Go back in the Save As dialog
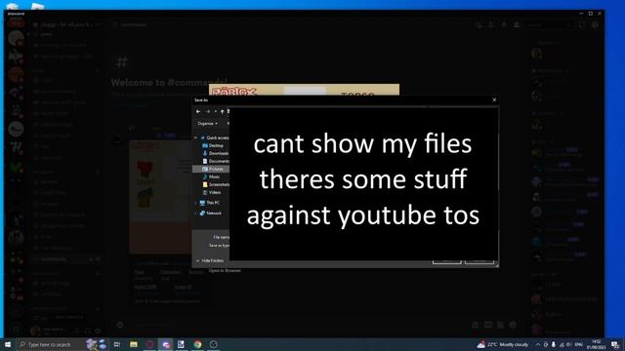The image size is (625, 351). point(198,112)
